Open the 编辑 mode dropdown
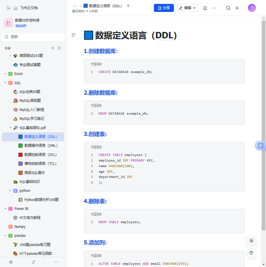266x267 pixels. tap(187, 8)
